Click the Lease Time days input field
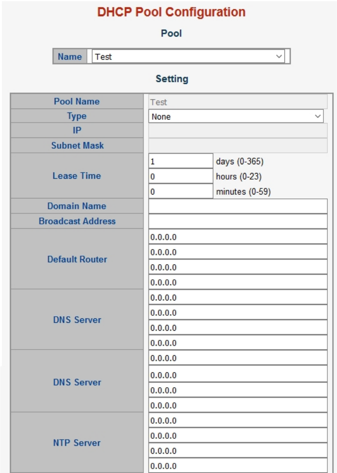 tap(180, 161)
